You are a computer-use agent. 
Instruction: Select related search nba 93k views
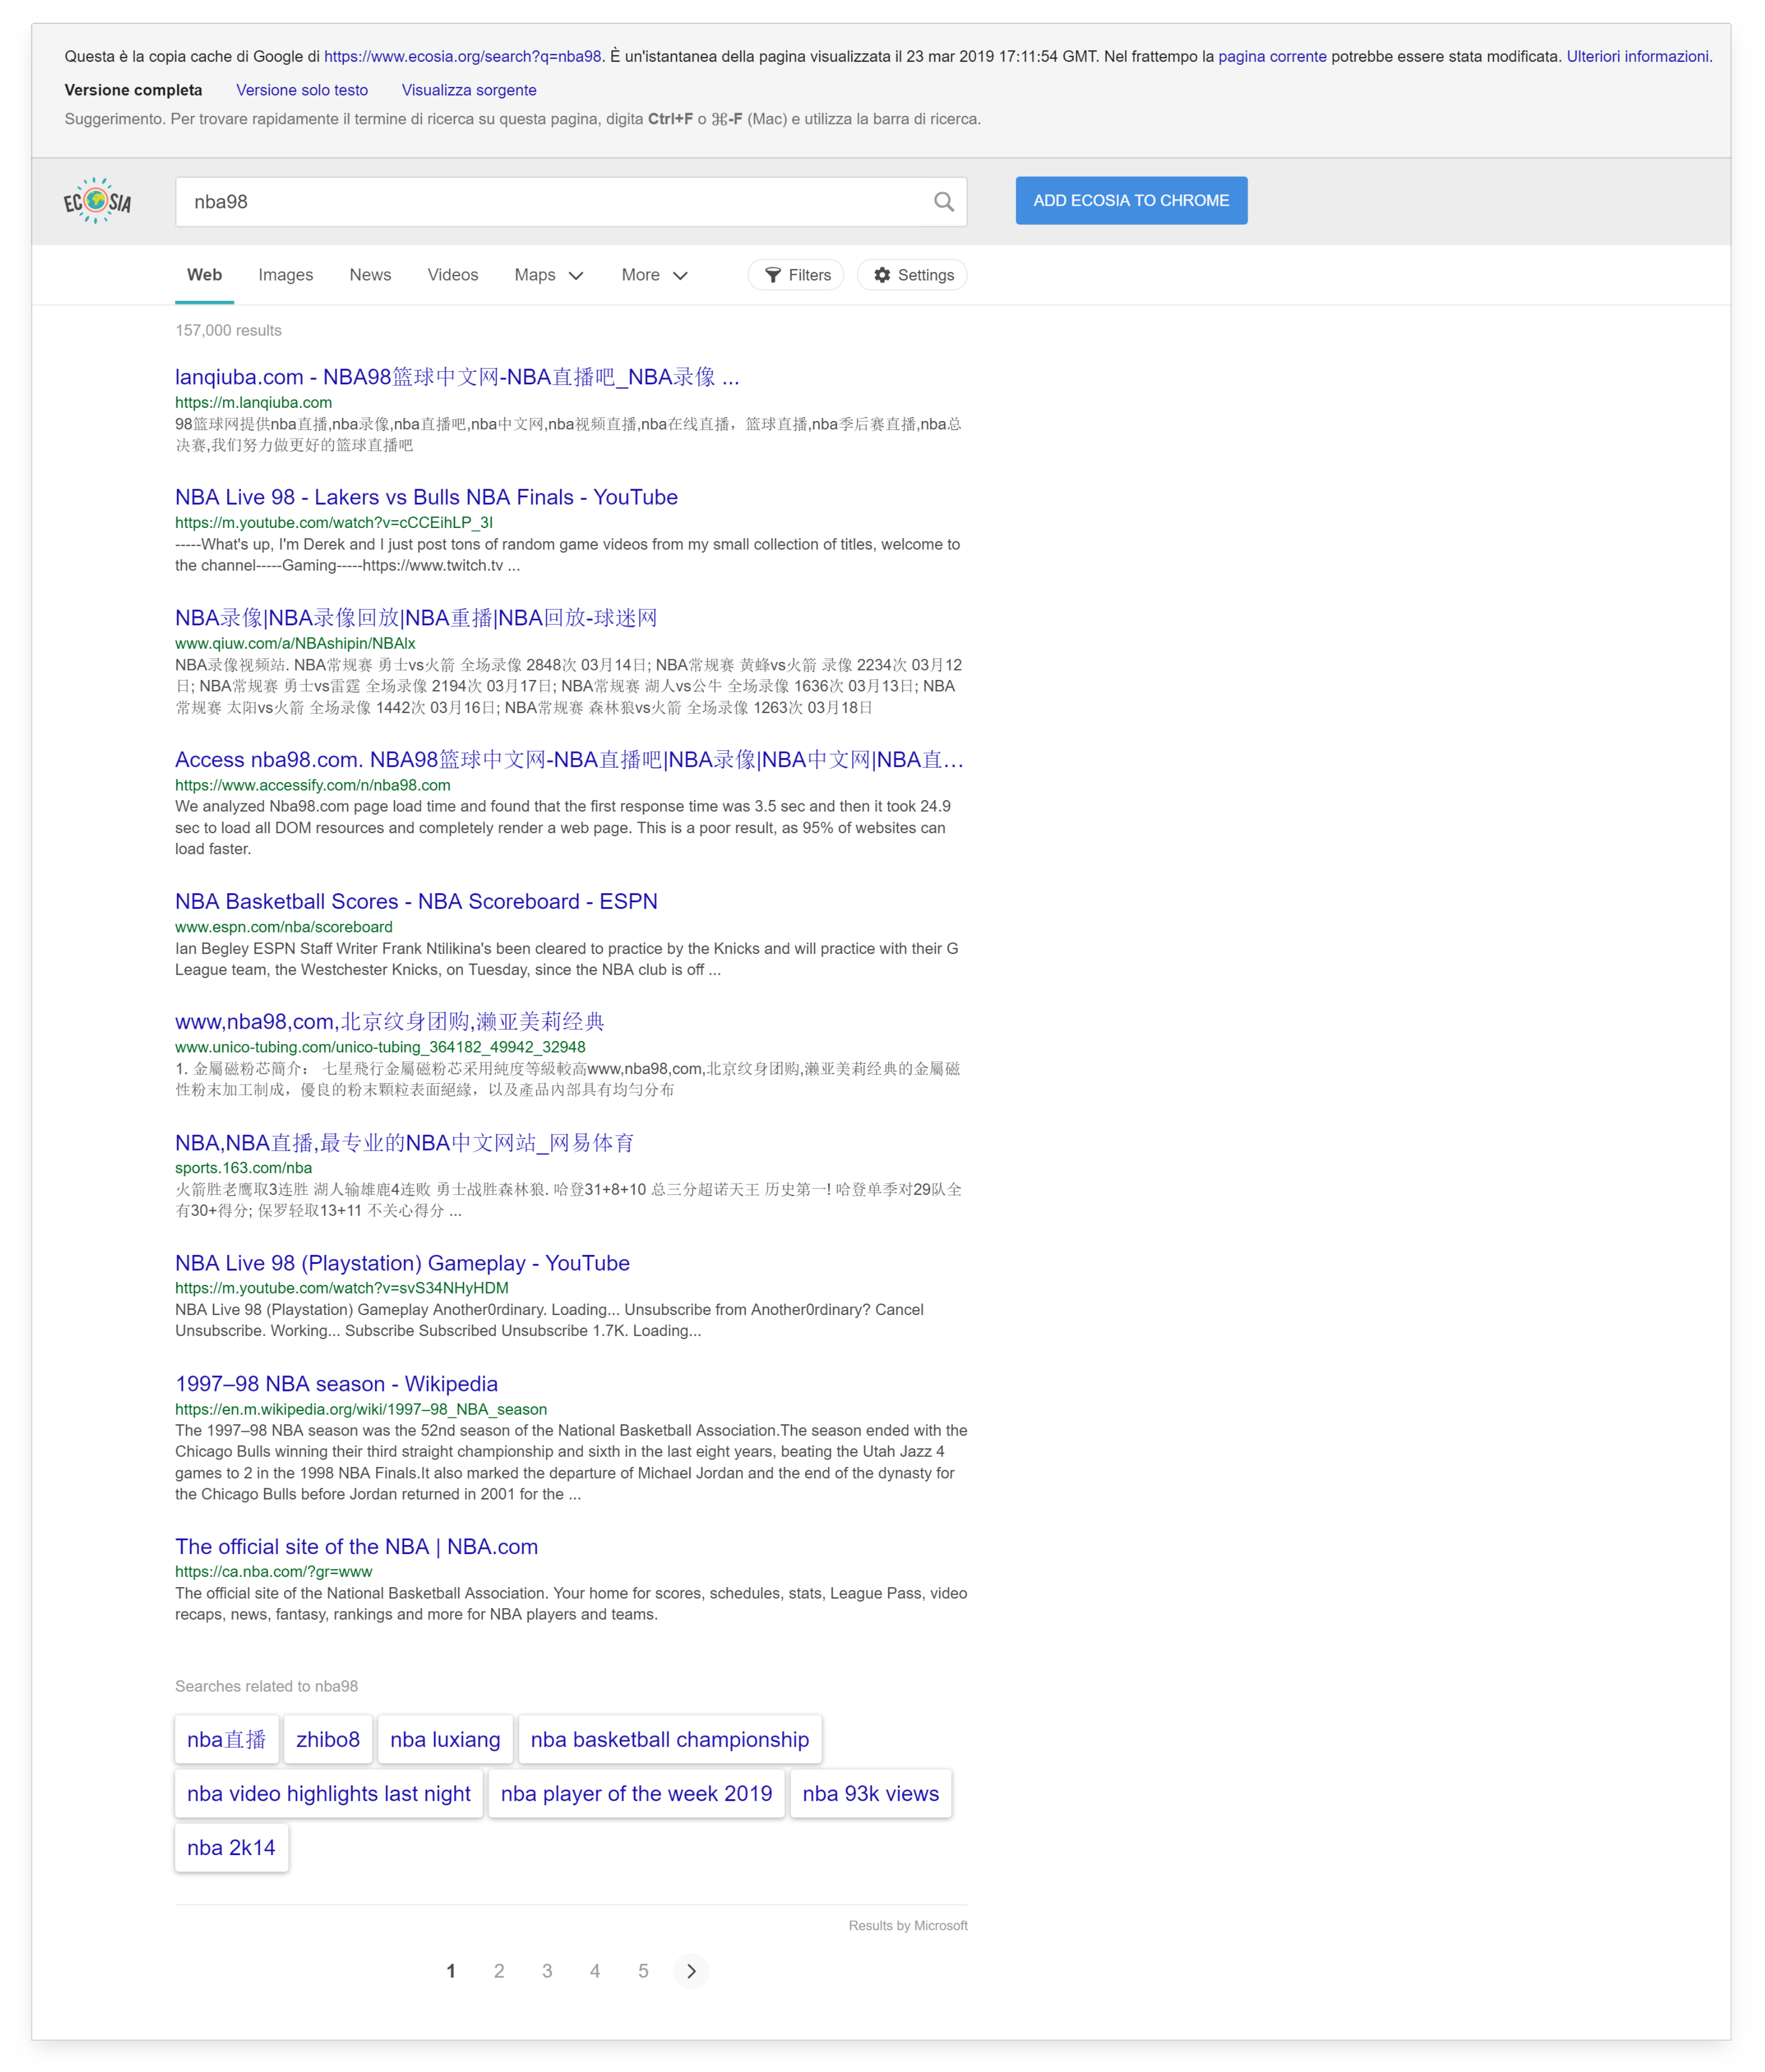[871, 1793]
